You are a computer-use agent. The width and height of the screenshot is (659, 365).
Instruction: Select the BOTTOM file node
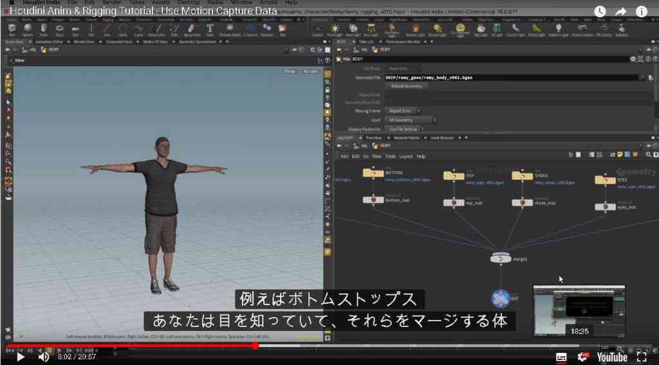click(x=373, y=173)
